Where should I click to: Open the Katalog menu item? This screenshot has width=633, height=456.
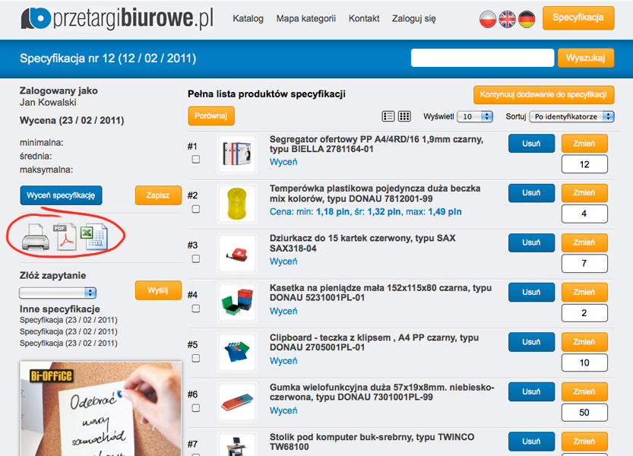click(248, 18)
